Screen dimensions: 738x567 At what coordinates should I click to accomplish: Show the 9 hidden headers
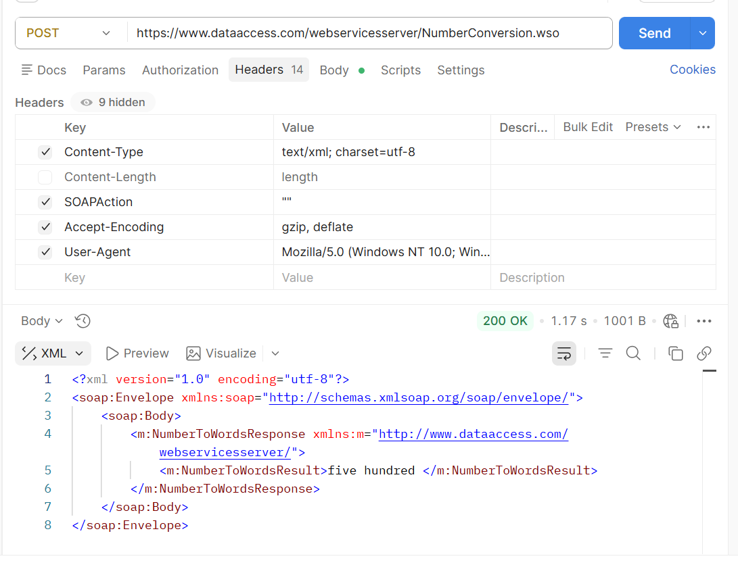(x=113, y=103)
